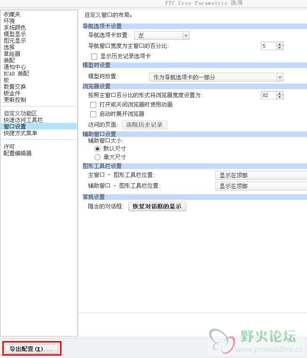Screen dimensions: 307x358
Task: Open 装配 settings
Action: (9, 61)
